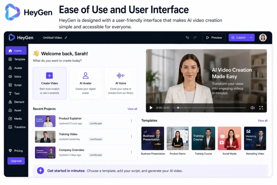Click the Transition sidebar icon

coord(10,127)
